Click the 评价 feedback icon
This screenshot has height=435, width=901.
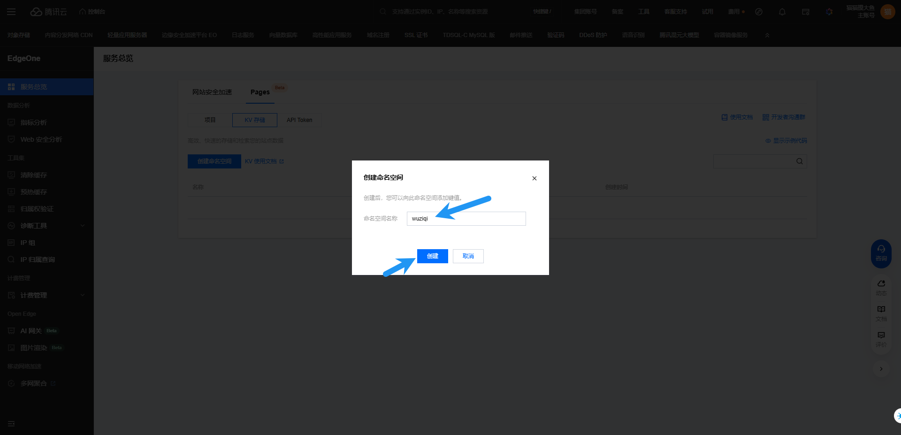point(881,339)
